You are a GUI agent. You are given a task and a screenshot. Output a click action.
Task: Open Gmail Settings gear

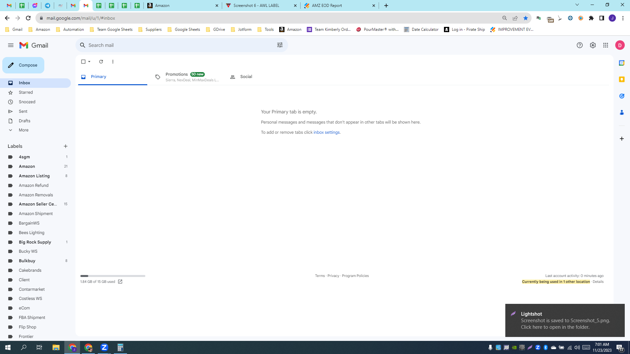tap(593, 45)
